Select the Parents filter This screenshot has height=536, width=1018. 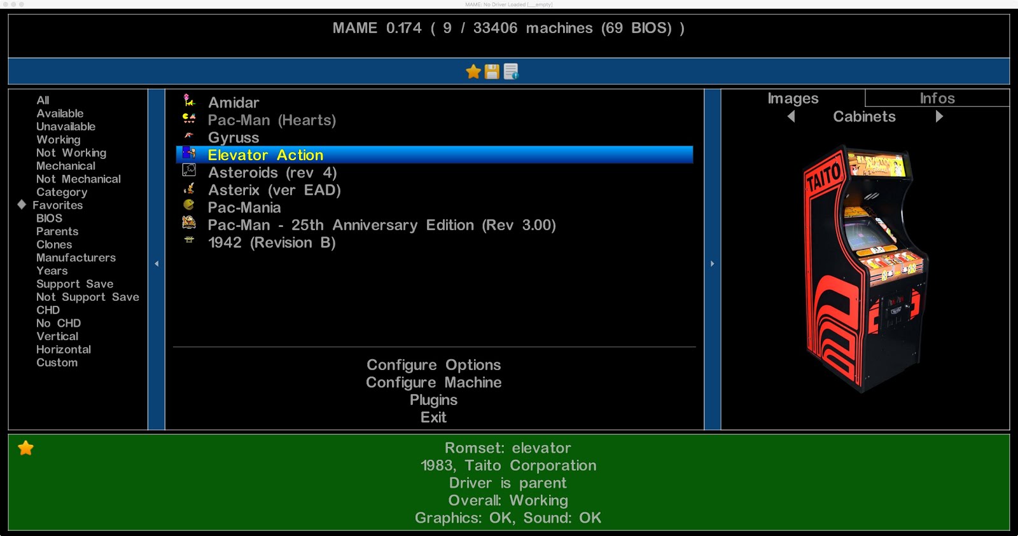[x=57, y=231]
